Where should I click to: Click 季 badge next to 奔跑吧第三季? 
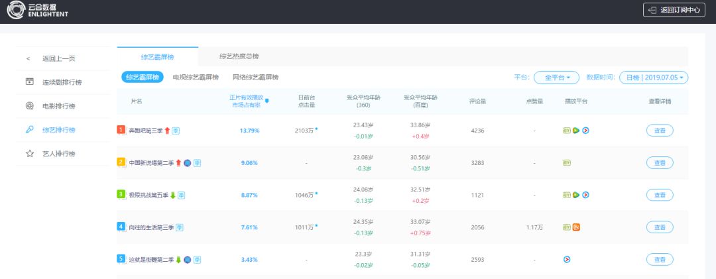(176, 131)
